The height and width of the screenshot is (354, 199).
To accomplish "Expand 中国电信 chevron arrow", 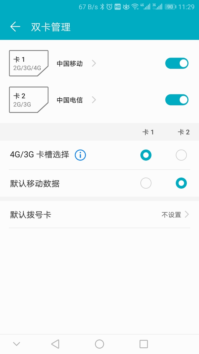I will pos(94,100).
